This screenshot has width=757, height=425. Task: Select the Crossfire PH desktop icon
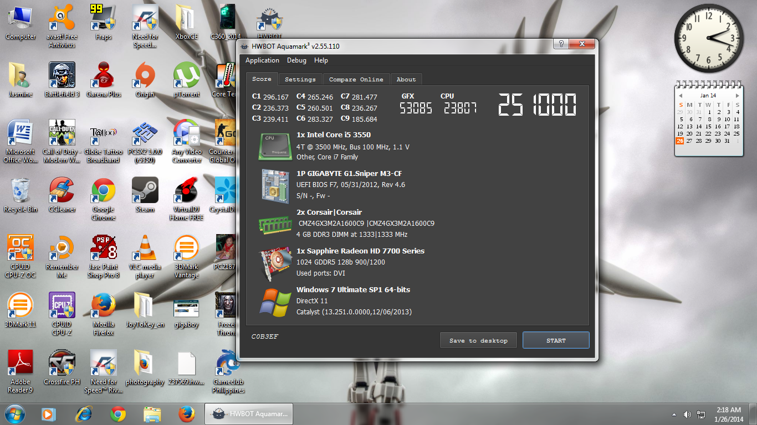(x=62, y=368)
